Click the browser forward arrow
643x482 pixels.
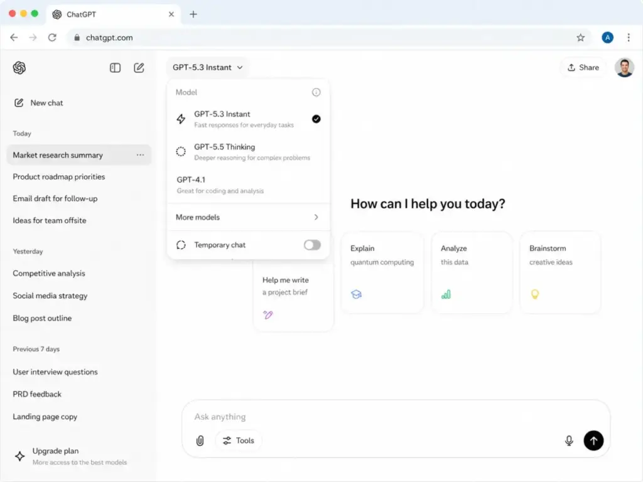coord(33,38)
